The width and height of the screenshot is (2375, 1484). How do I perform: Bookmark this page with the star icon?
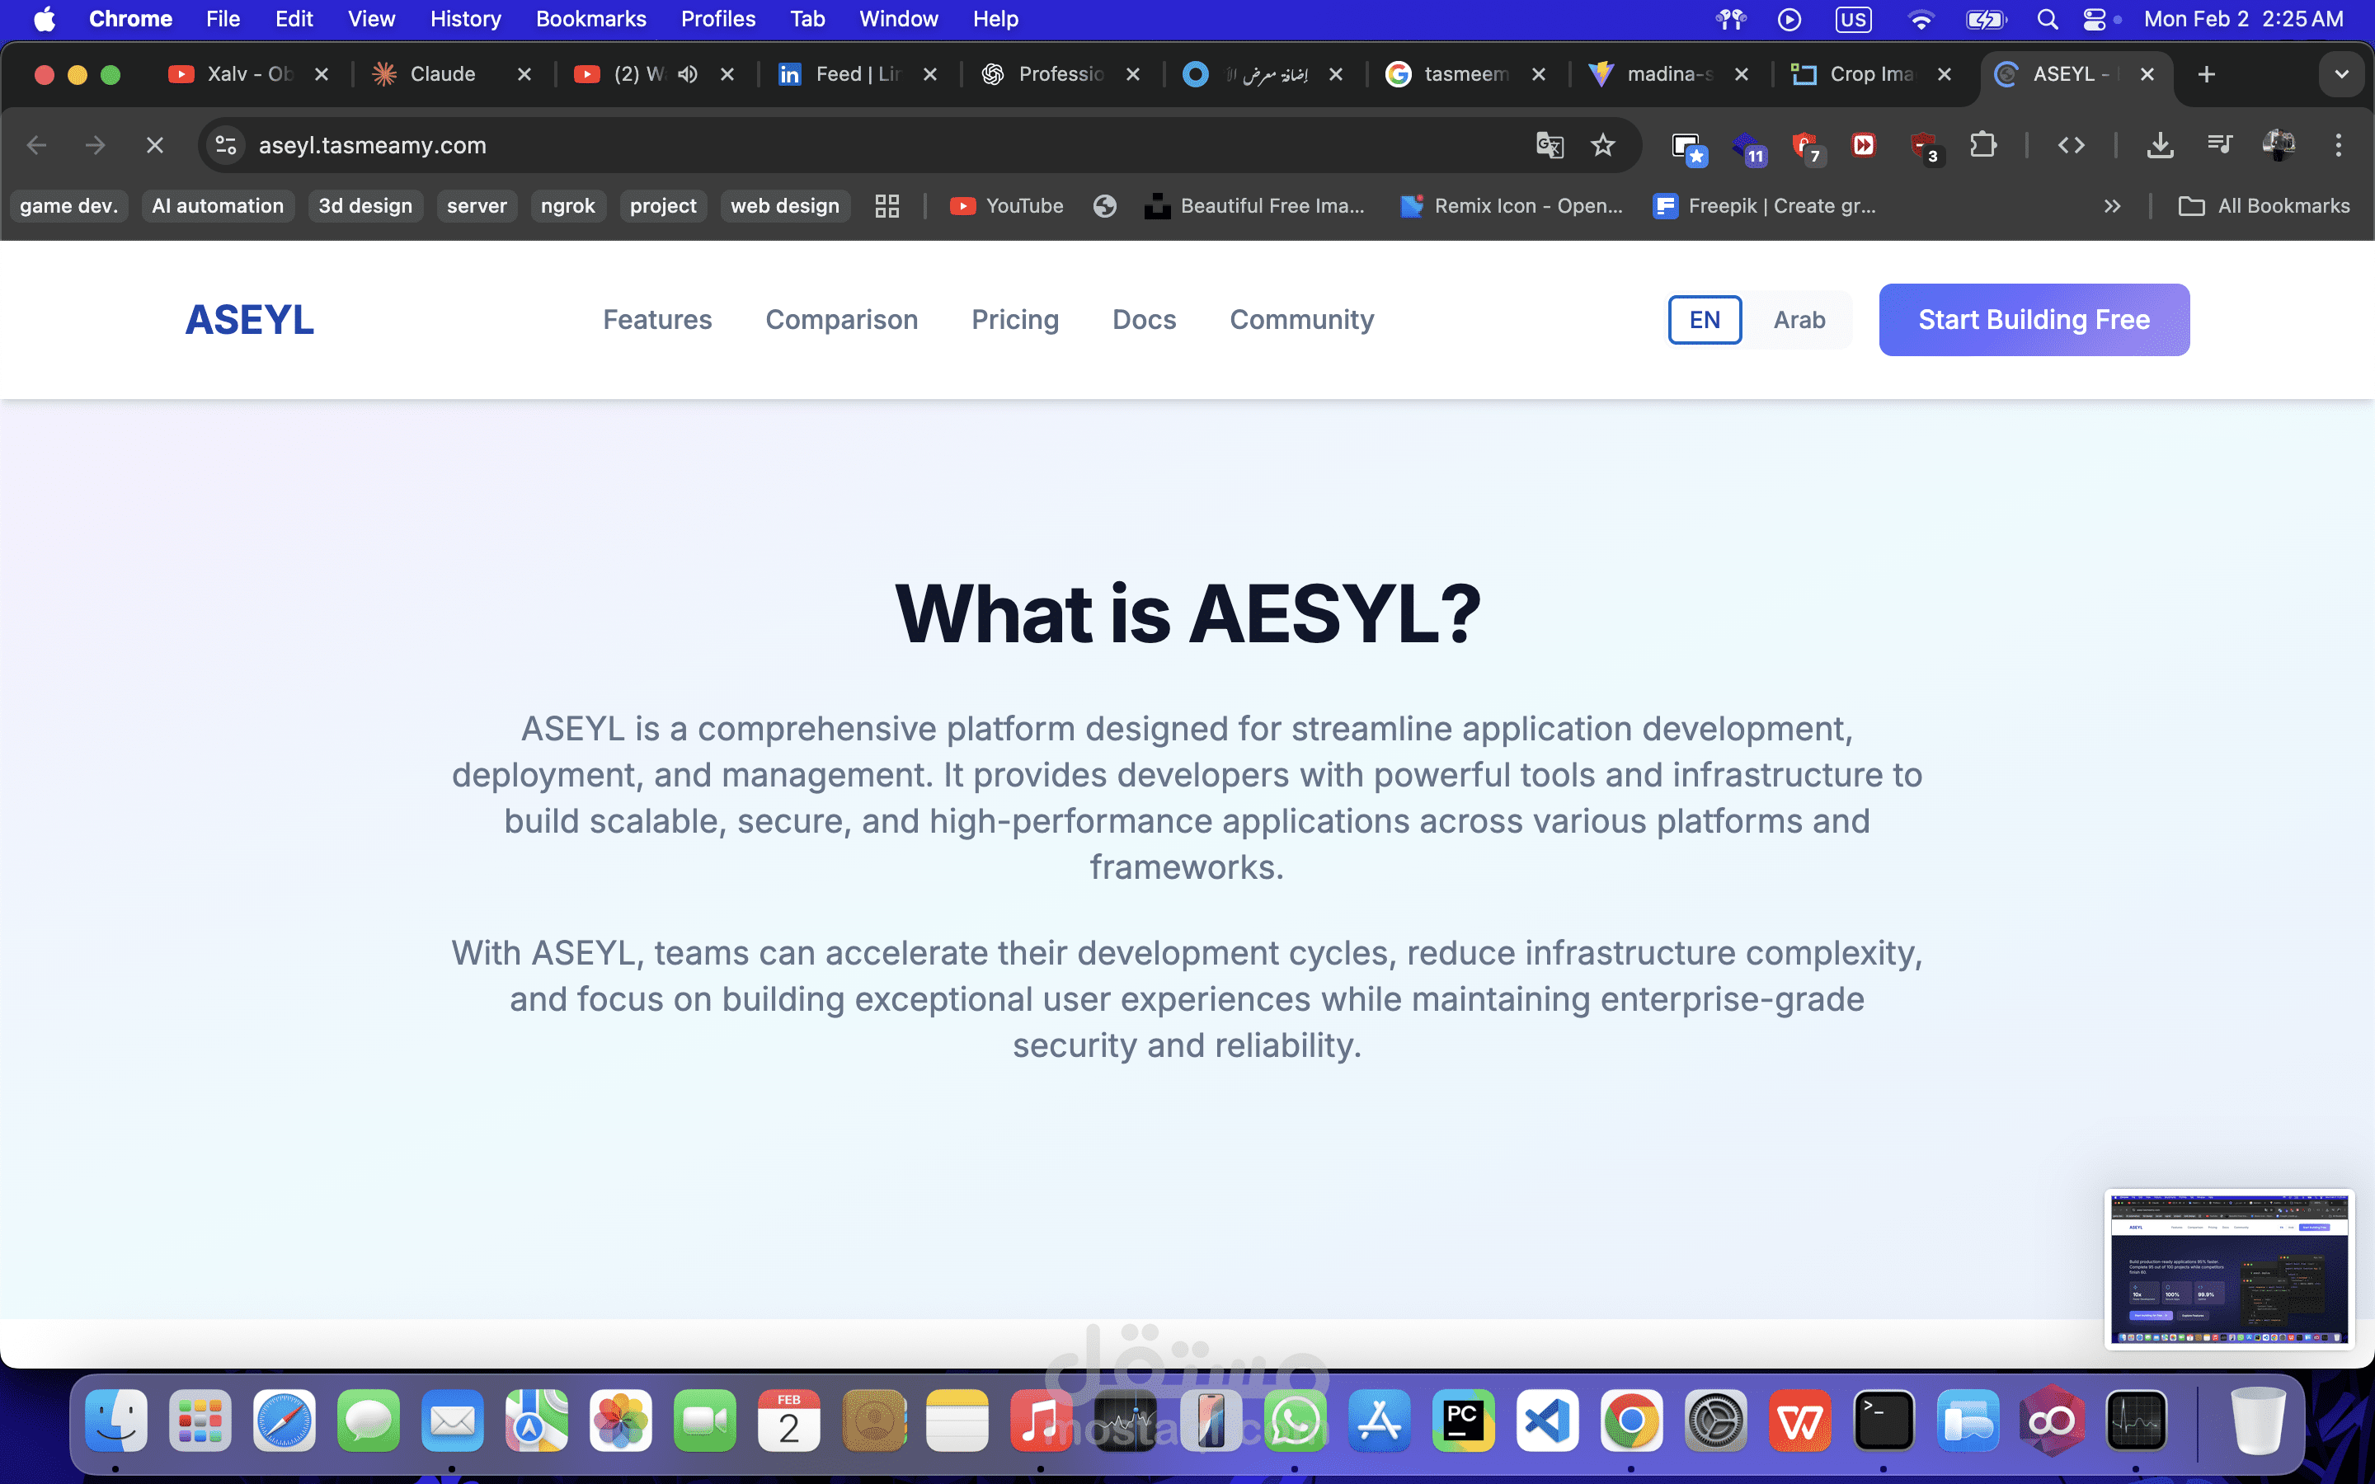pos(1602,145)
